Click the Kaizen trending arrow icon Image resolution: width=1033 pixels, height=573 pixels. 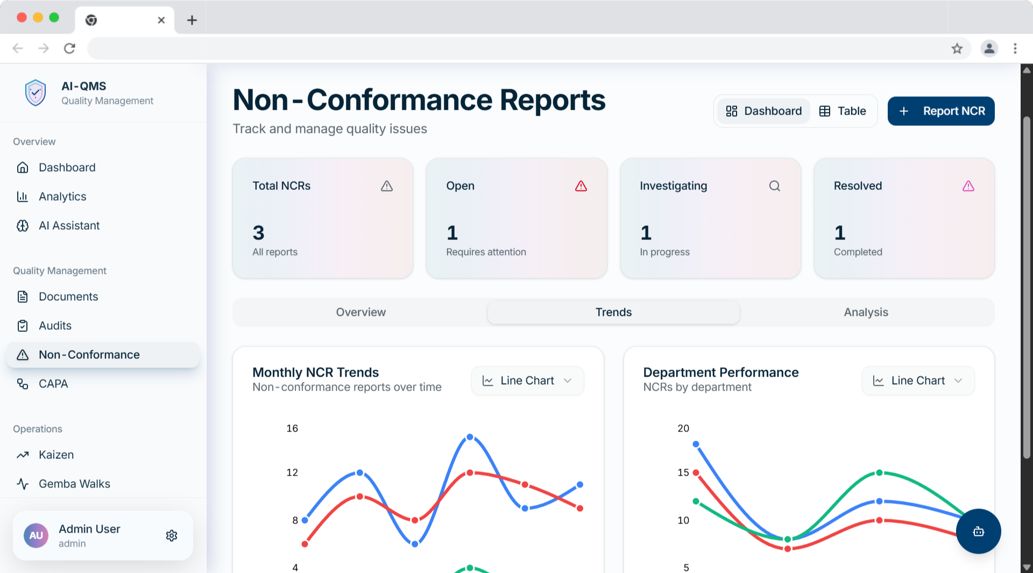pos(23,455)
